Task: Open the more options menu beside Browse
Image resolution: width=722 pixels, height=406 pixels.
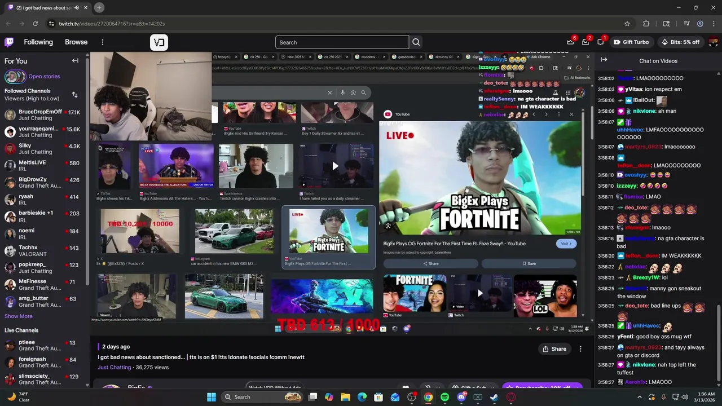Action: [x=102, y=42]
